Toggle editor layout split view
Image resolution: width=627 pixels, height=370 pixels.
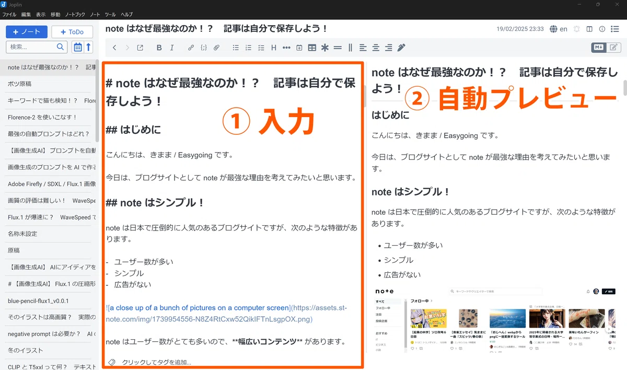589,29
